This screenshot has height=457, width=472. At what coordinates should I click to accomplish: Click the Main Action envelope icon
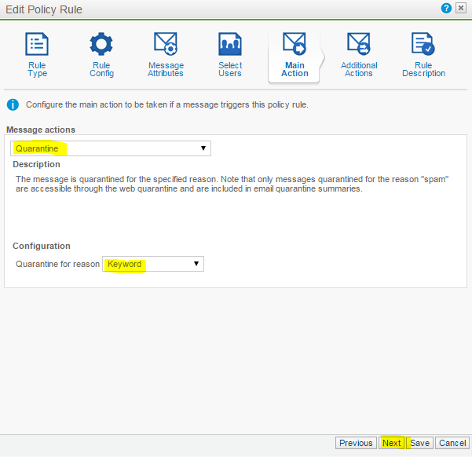[x=295, y=44]
